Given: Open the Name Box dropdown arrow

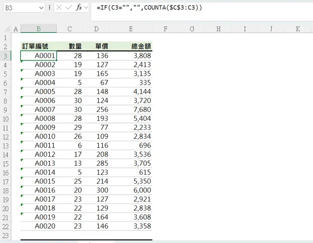Looking at the screenshot, I should click(x=41, y=8).
